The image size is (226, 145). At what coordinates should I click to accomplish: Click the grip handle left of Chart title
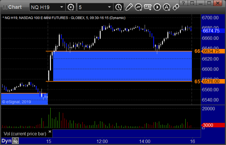[5, 7]
